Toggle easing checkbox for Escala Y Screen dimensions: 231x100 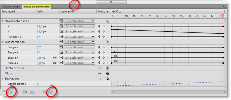coord(61,63)
